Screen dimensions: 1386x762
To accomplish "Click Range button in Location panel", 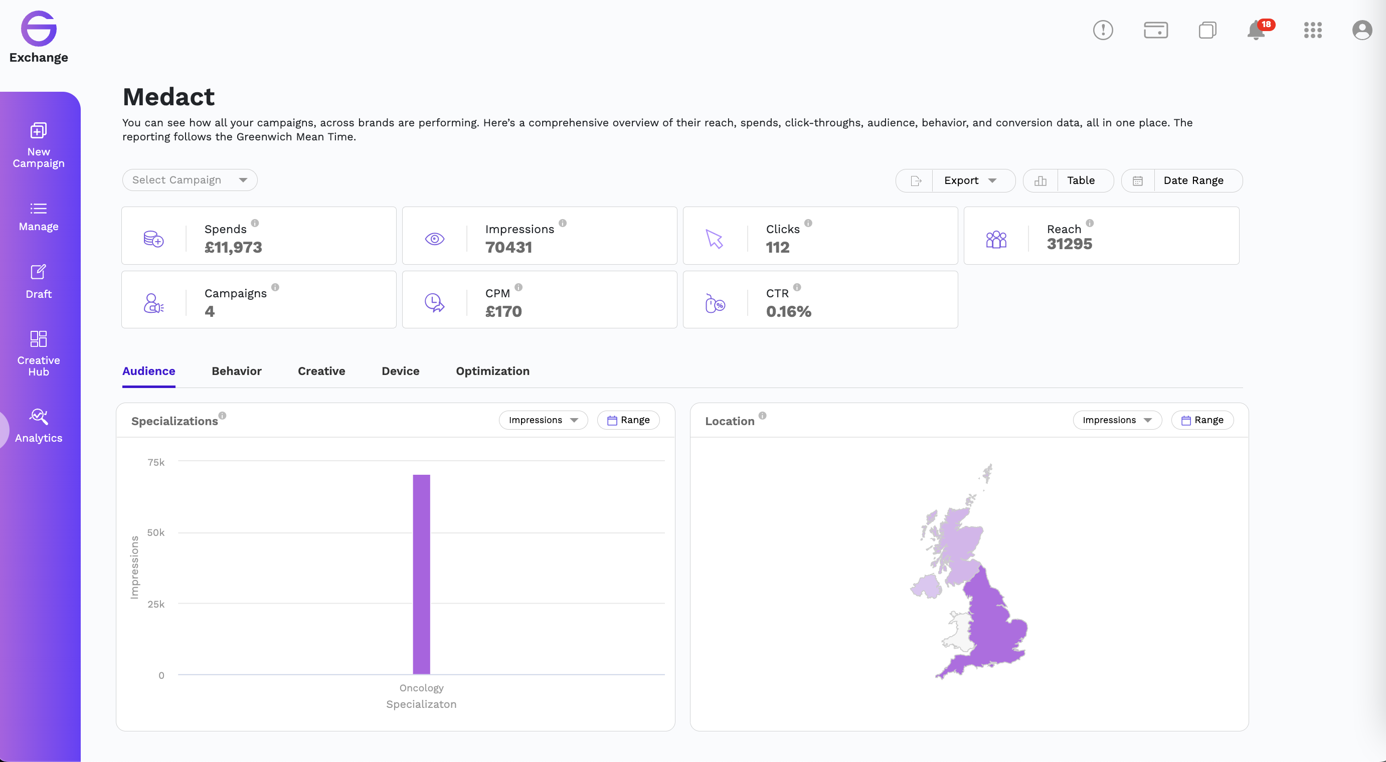I will (x=1202, y=420).
